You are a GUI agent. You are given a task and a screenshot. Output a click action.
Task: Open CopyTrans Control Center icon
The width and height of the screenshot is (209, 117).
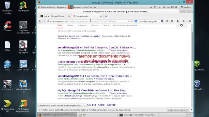coord(23,27)
